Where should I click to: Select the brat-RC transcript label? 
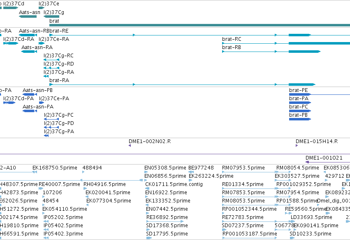[232, 39]
